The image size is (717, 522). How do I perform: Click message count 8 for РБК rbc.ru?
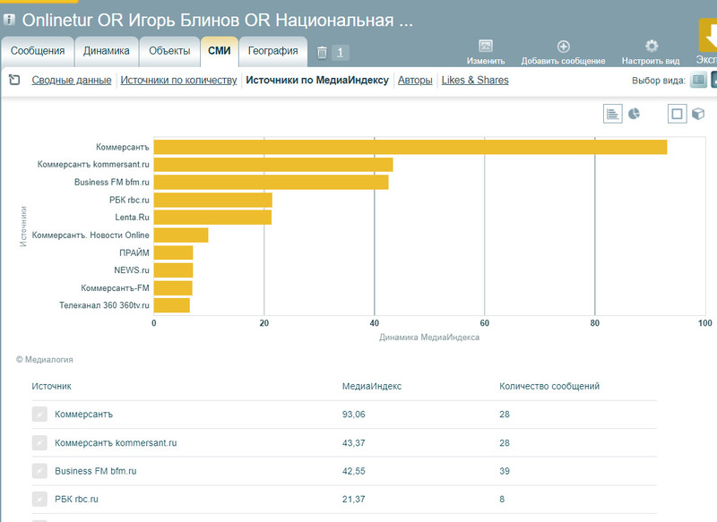pos(502,499)
